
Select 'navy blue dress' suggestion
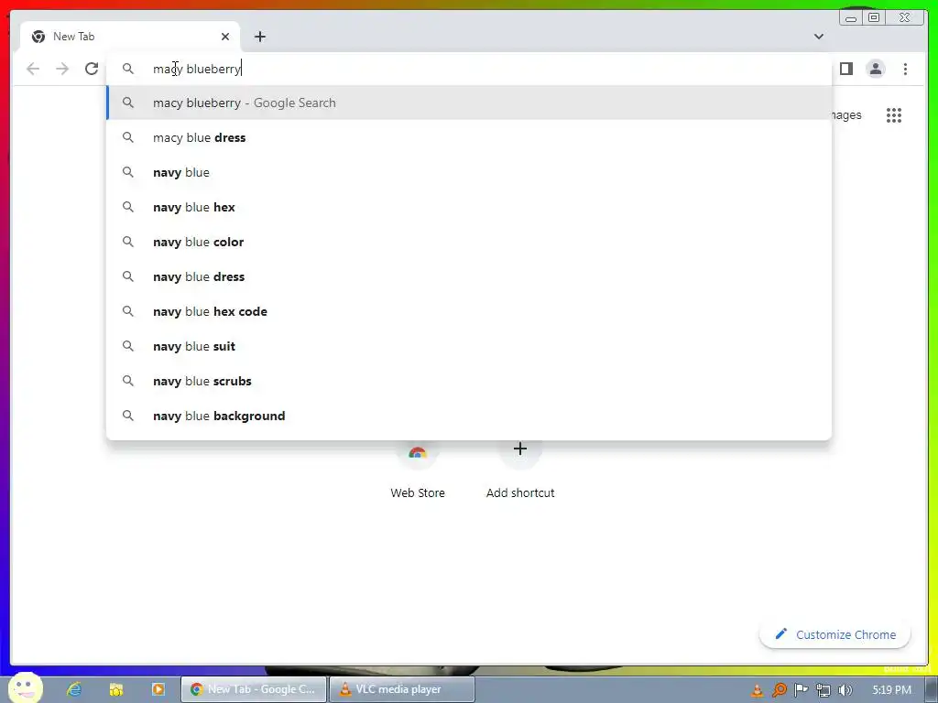tap(469, 276)
